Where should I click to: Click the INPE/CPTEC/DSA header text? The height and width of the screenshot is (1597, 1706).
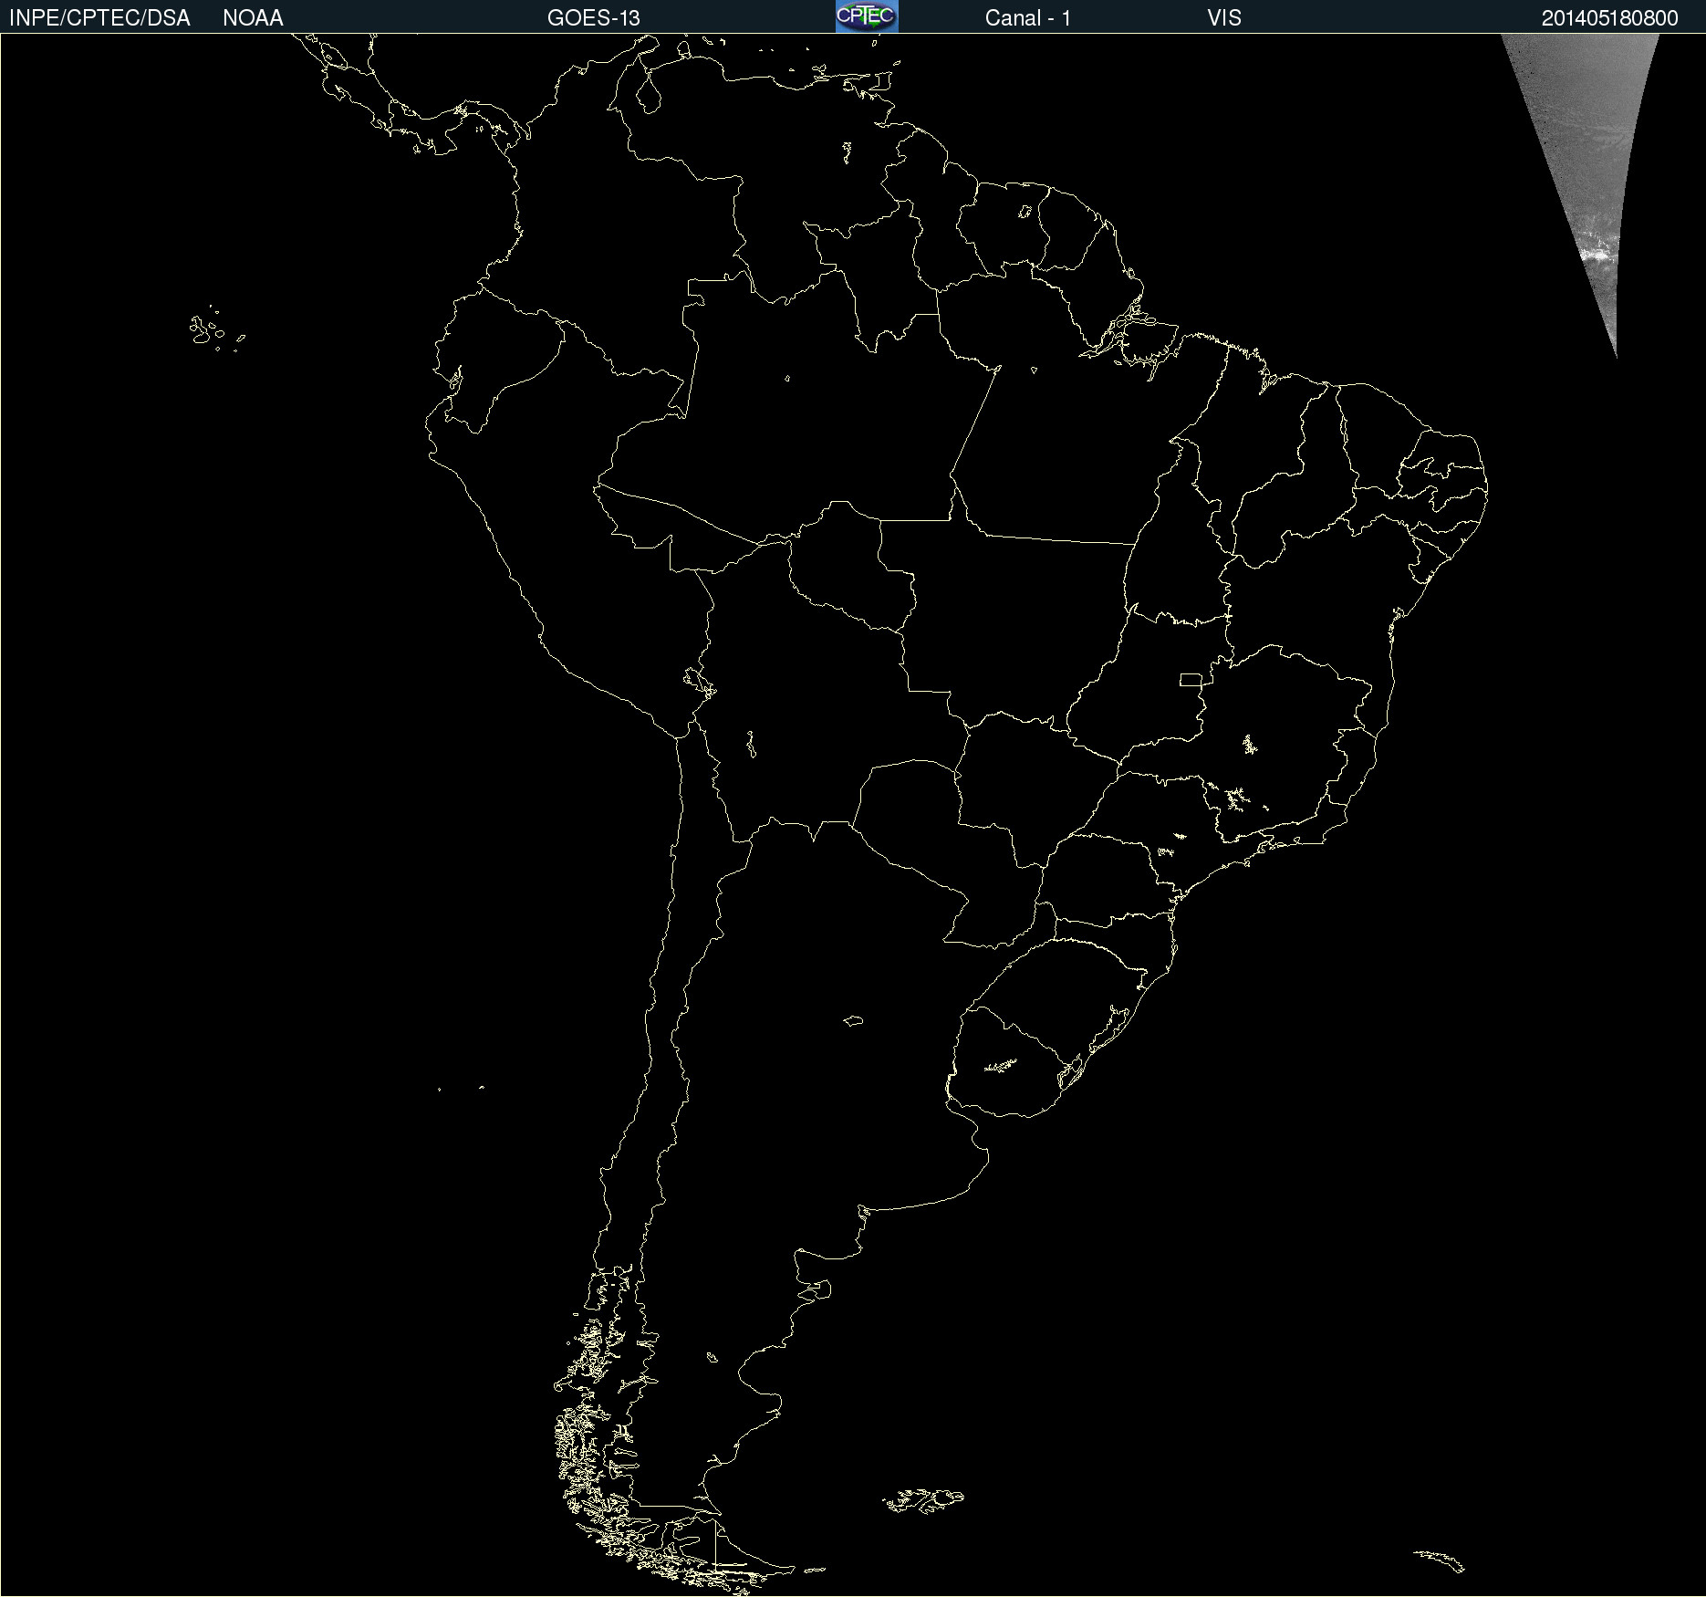click(x=99, y=18)
